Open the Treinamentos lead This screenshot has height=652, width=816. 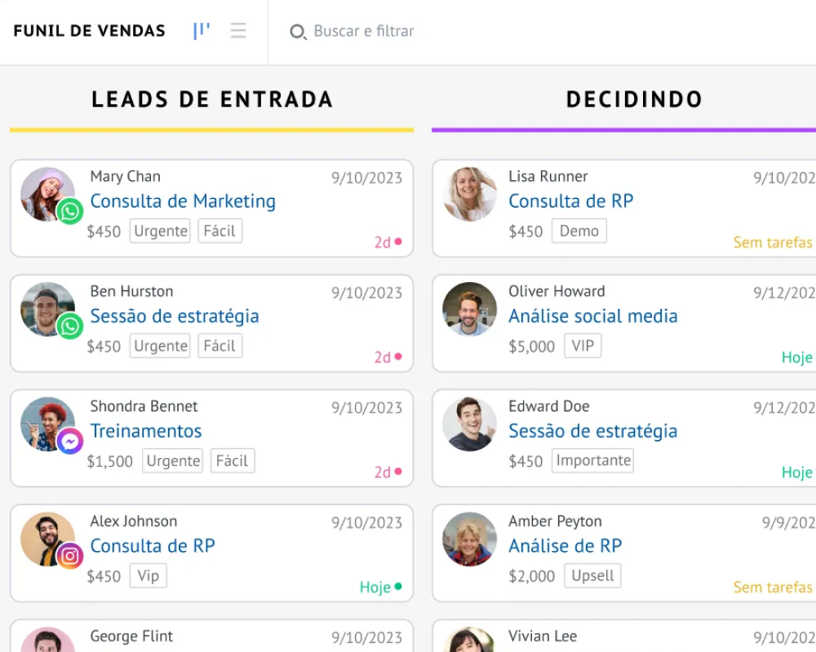[146, 431]
